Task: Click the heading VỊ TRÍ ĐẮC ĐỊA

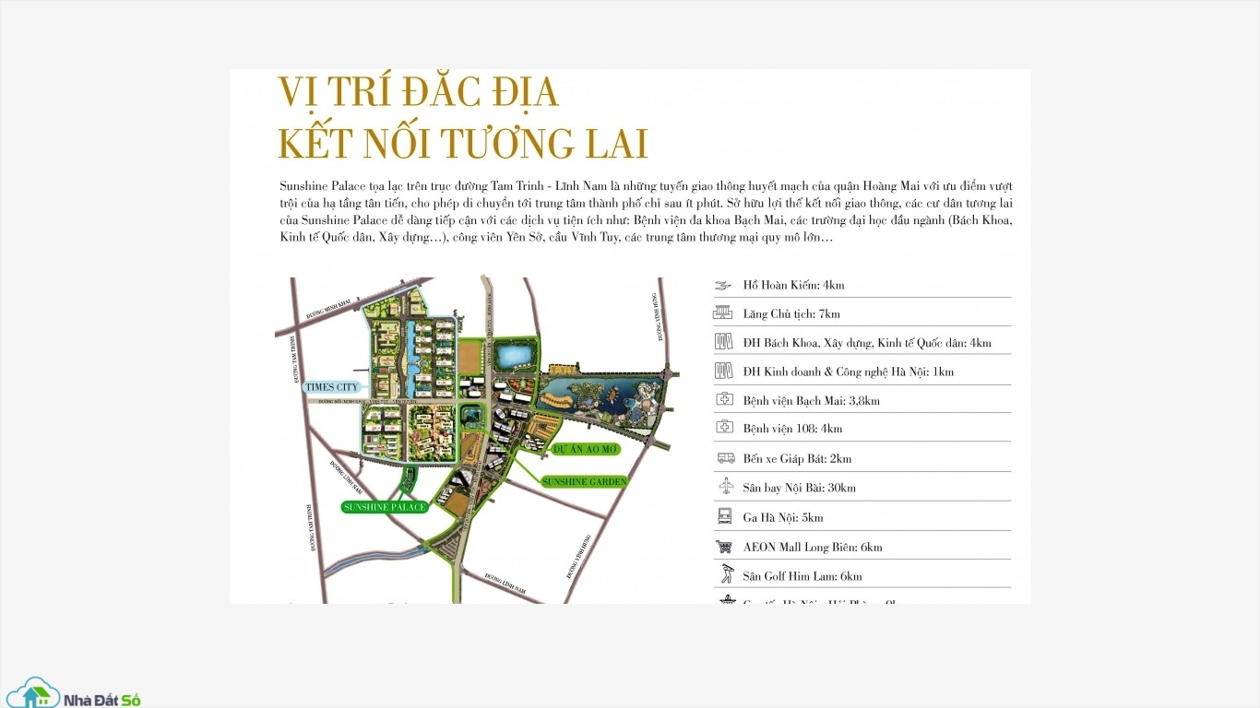Action: point(419,92)
